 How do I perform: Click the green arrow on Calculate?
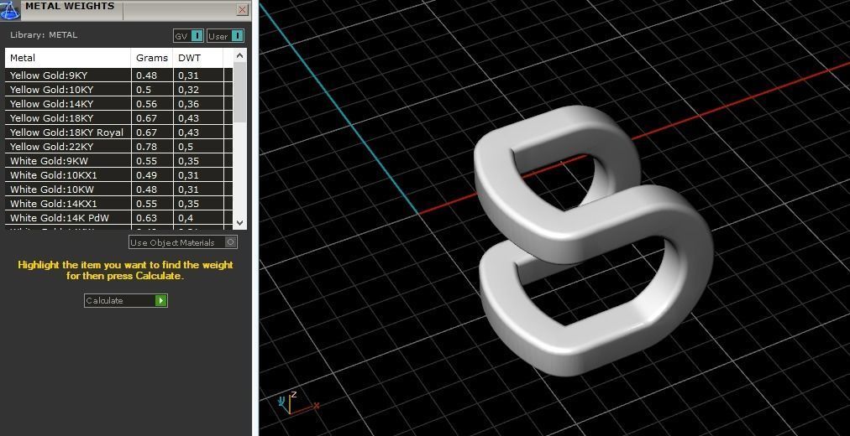point(161,300)
